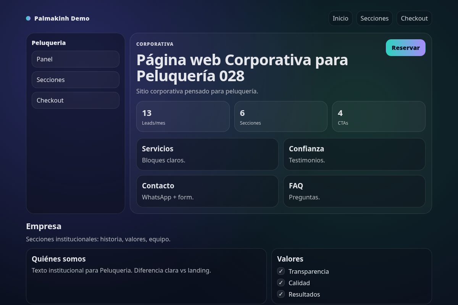The height and width of the screenshot is (305, 458).
Task: Select Panel in the Peluqueria sidebar
Action: (75, 59)
